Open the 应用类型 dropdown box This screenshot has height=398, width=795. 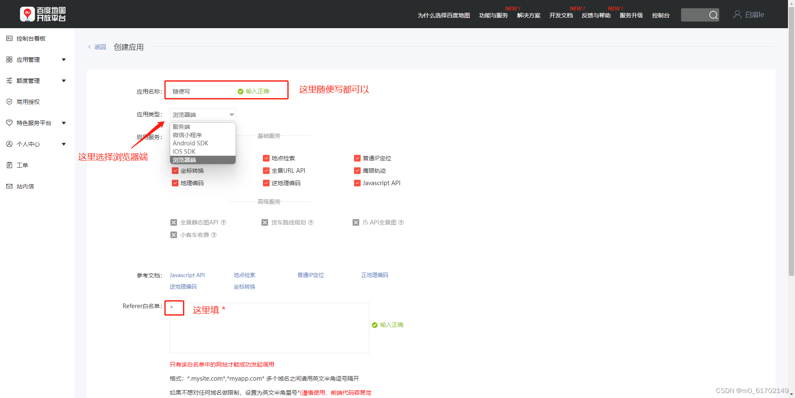coord(203,114)
